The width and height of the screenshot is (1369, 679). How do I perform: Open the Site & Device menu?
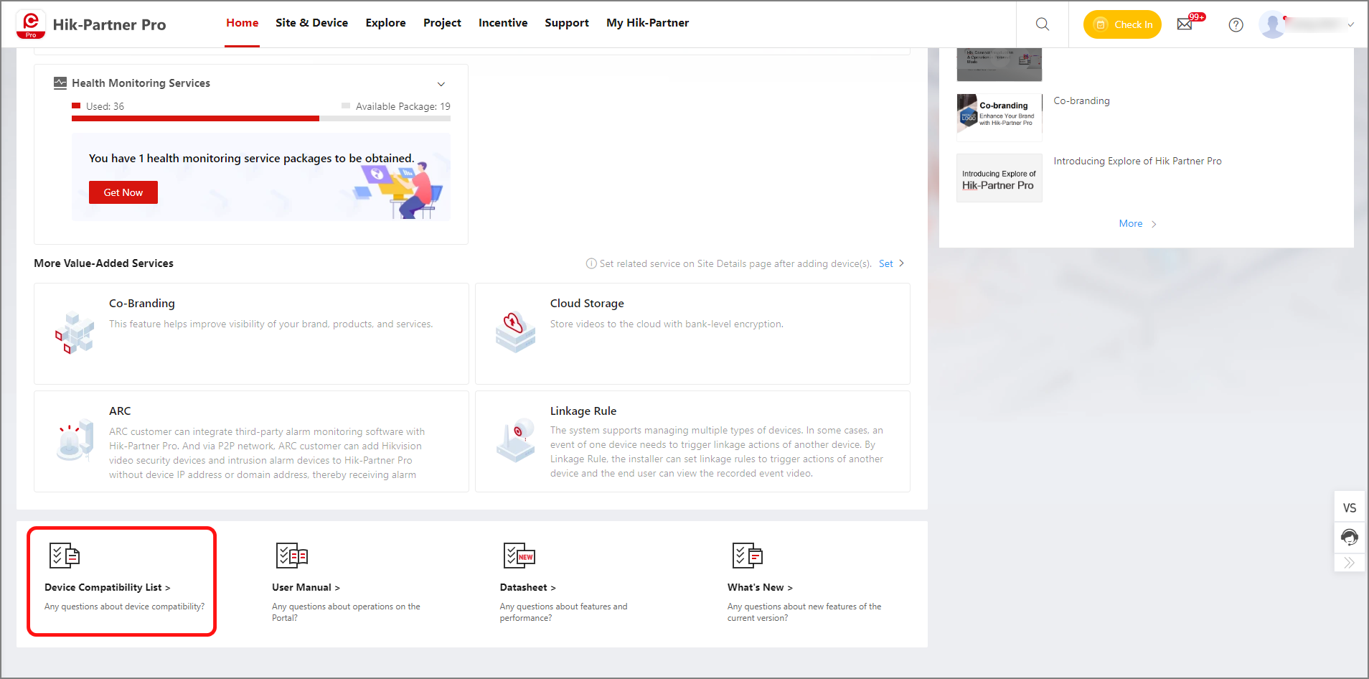[x=311, y=23]
